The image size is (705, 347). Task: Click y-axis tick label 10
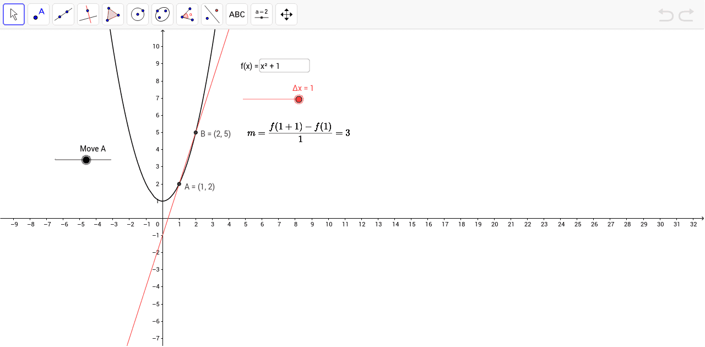156,46
